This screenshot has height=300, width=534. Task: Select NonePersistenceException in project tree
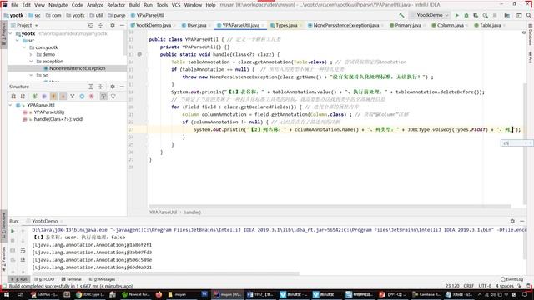coord(77,68)
